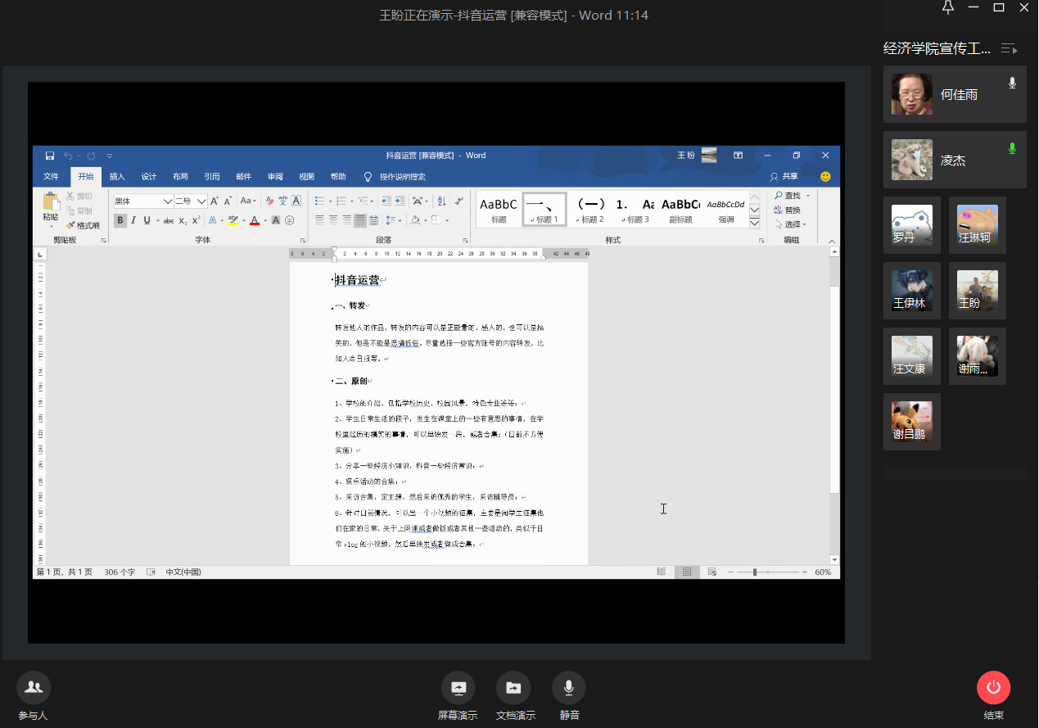This screenshot has width=1039, height=728.
Task: Toggle Bold formatting in Word ribbon
Action: coord(120,220)
